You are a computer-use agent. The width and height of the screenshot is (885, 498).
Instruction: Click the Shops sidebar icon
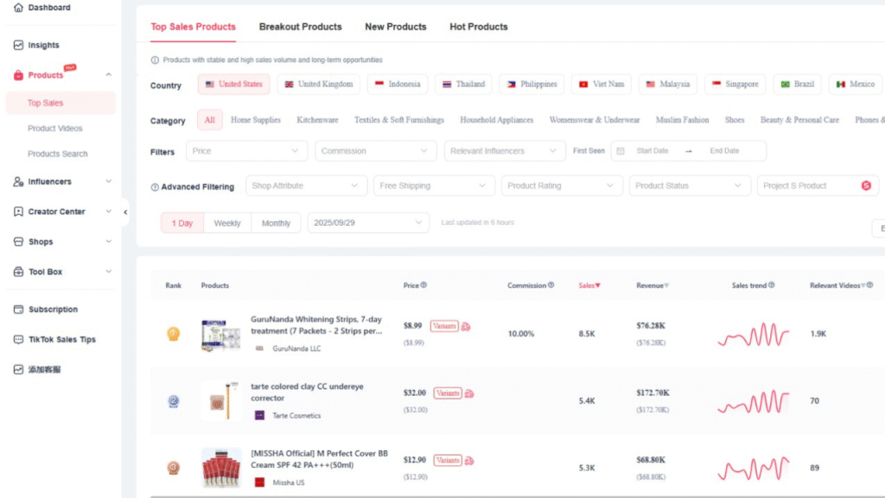tap(19, 241)
